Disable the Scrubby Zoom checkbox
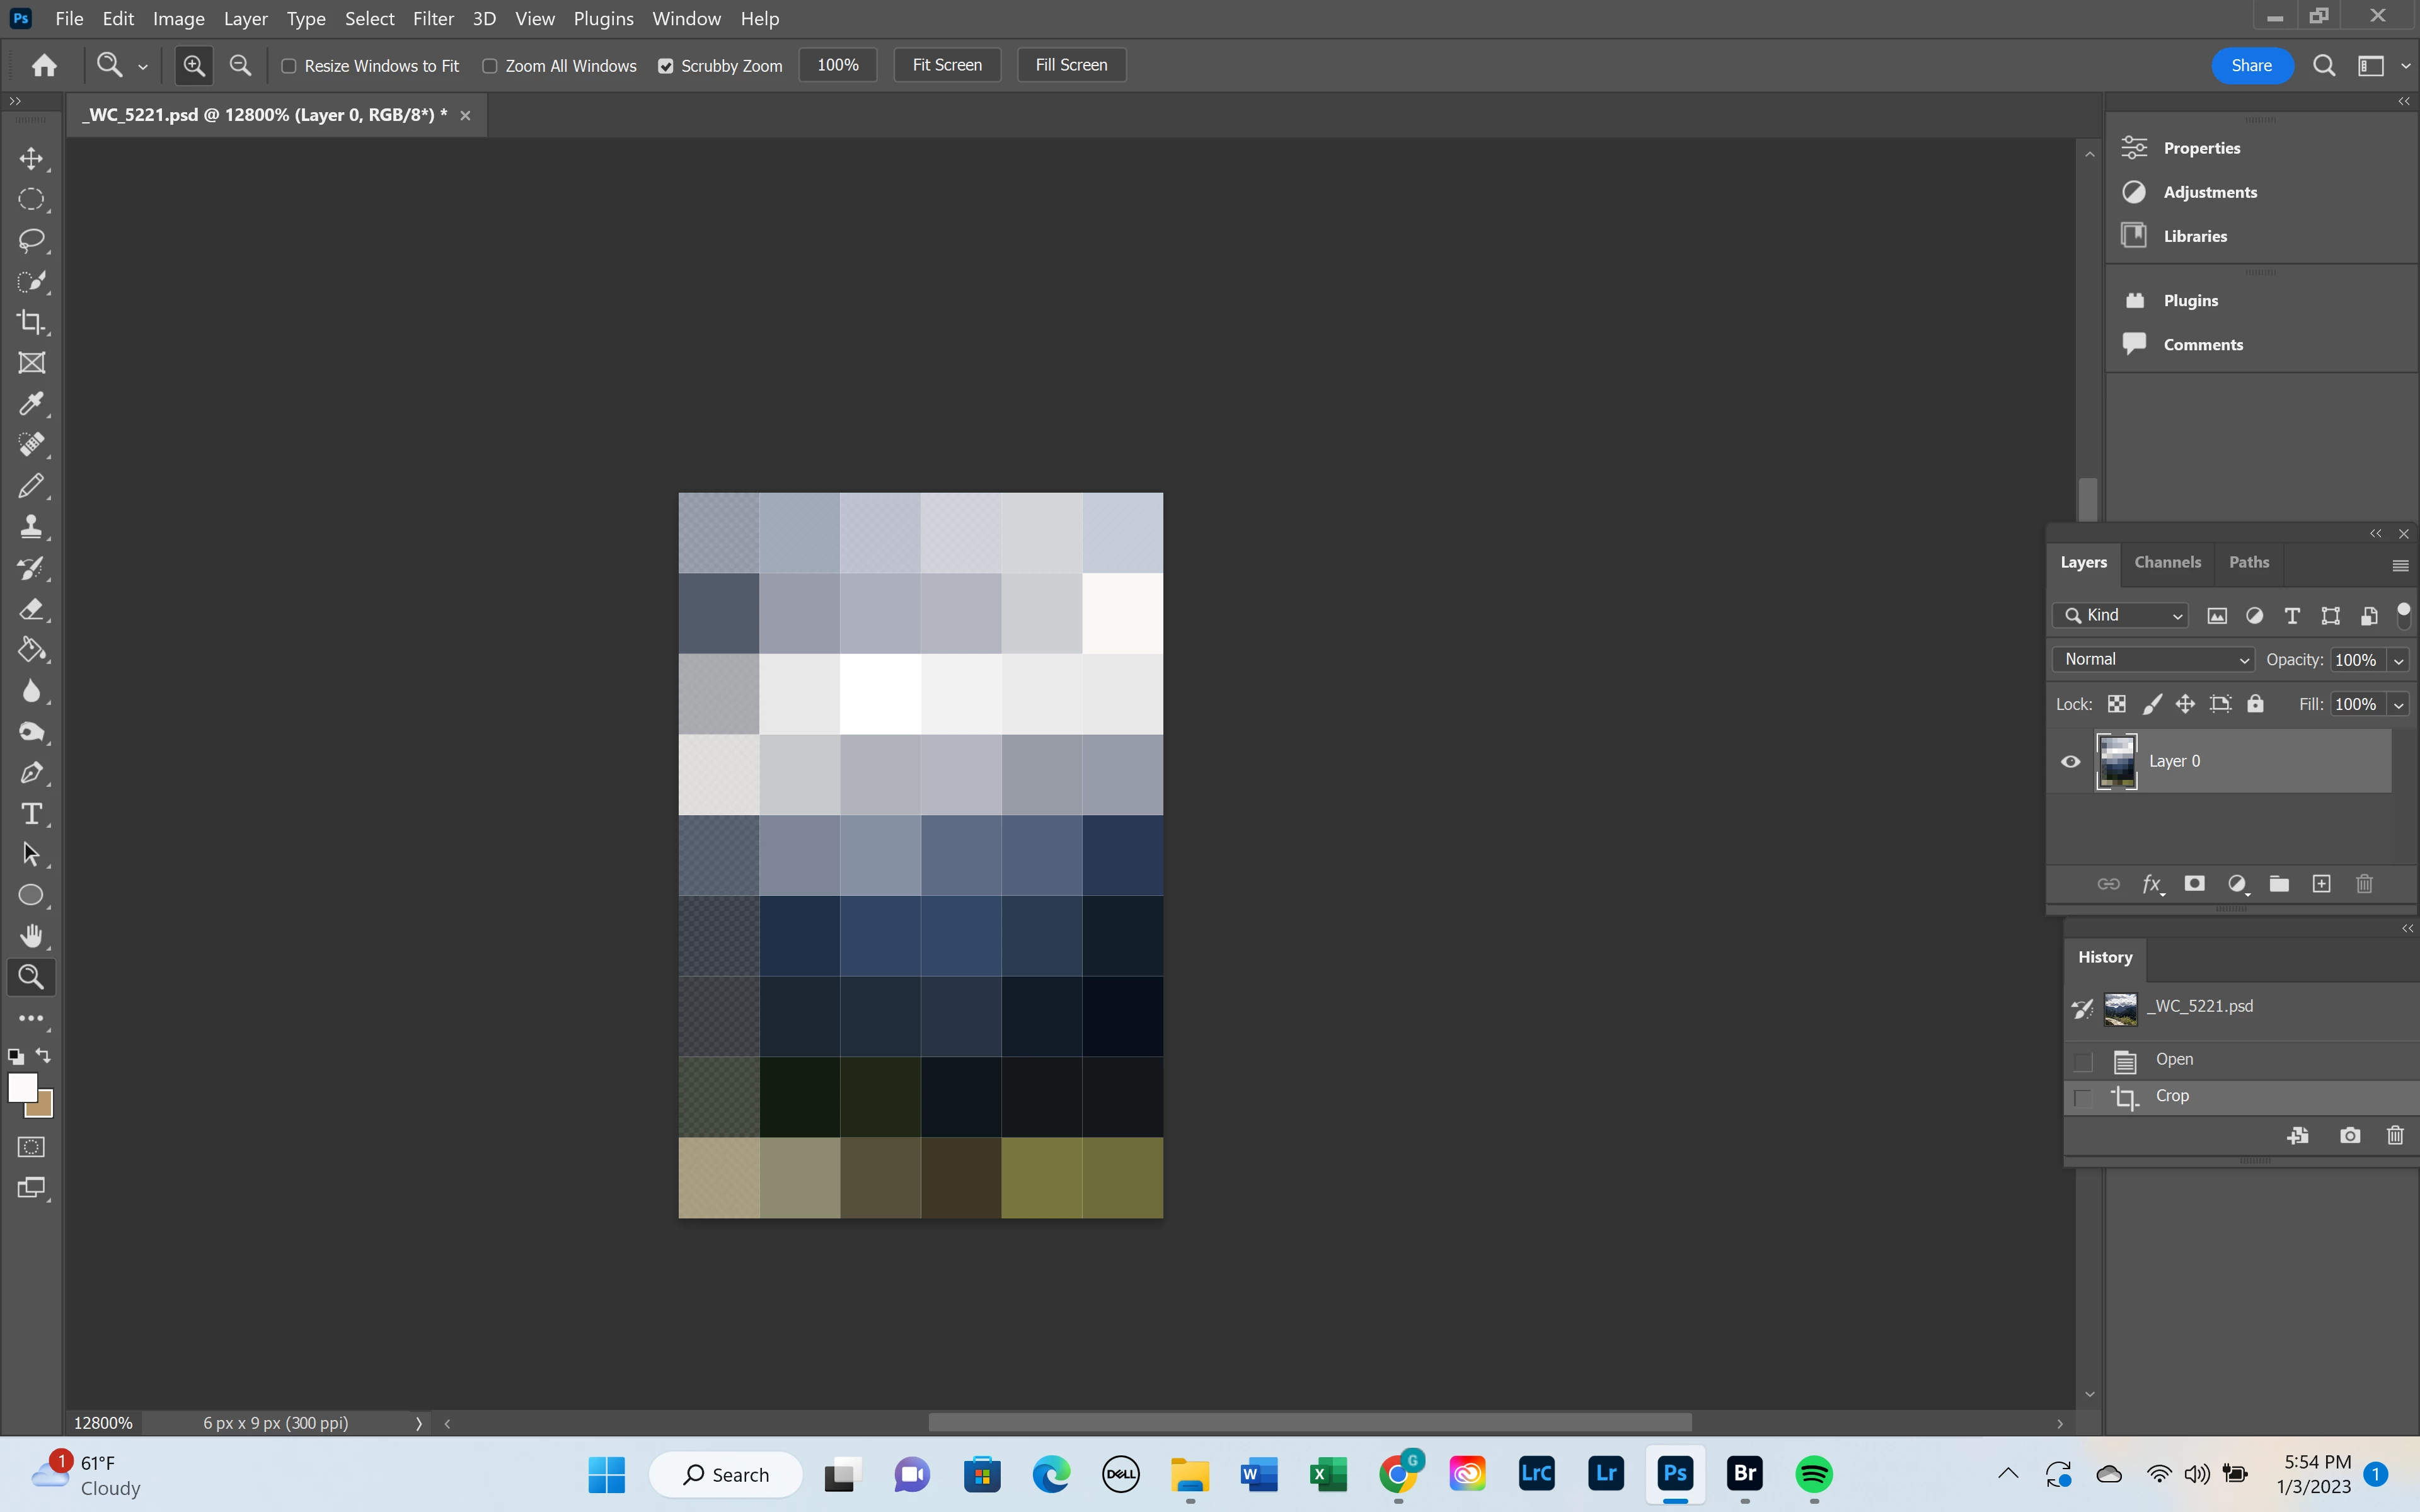 point(665,66)
